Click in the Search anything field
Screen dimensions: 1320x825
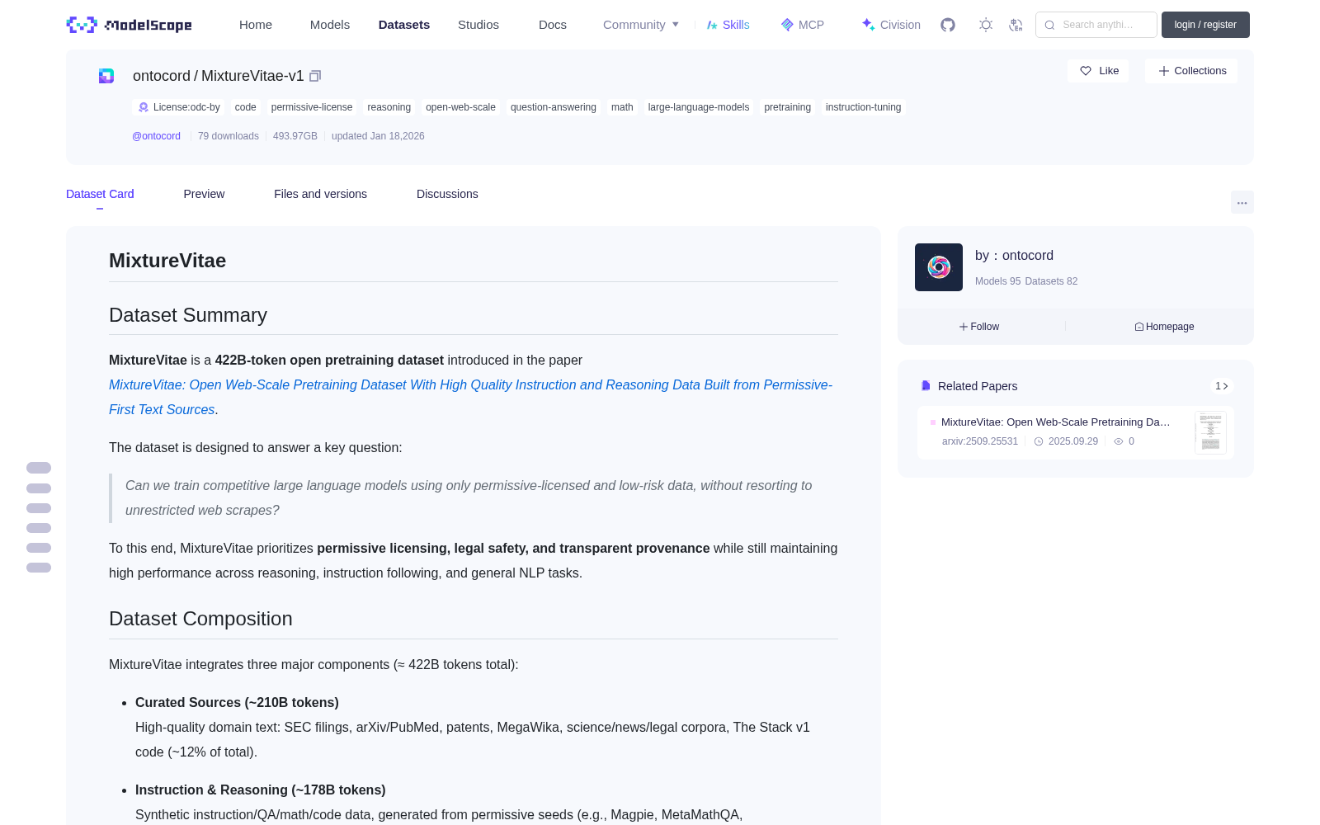click(x=1097, y=25)
